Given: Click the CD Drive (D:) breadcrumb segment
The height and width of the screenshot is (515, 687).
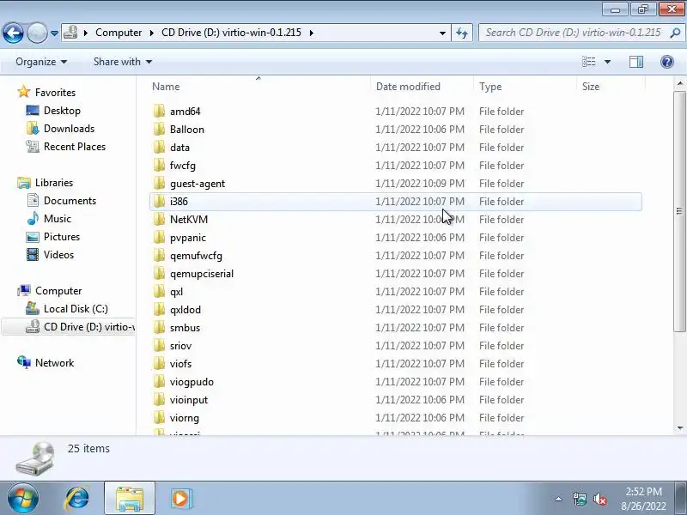Looking at the screenshot, I should (231, 33).
